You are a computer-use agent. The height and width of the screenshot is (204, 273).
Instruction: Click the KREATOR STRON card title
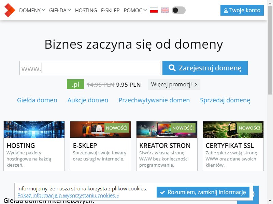(x=165, y=146)
